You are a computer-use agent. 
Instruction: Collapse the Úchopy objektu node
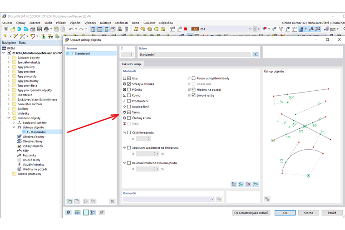[14, 127]
